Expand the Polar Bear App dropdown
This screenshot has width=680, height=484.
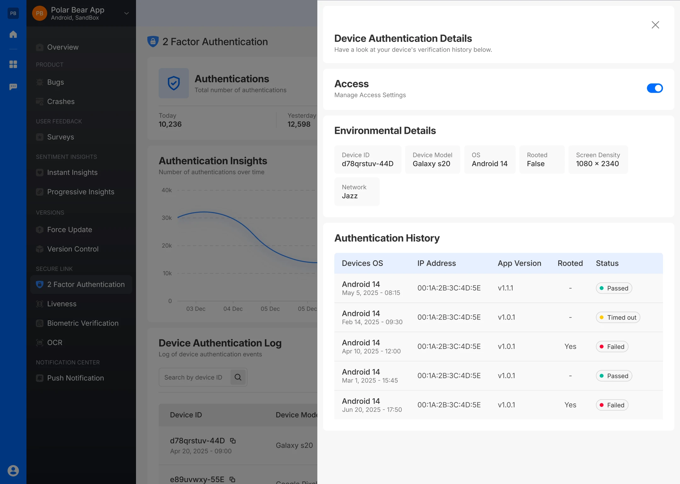127,13
